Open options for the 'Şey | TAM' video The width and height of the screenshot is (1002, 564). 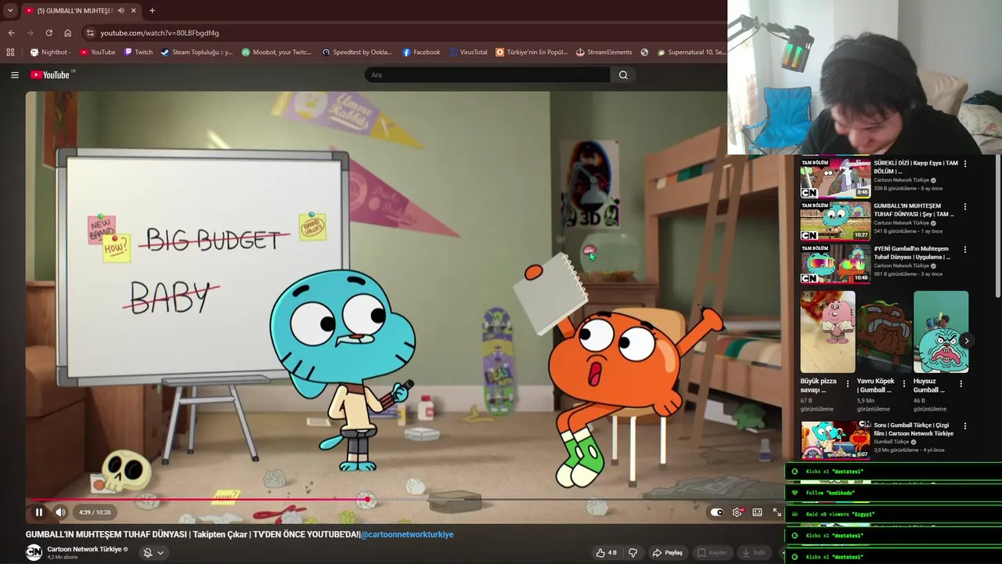click(x=964, y=207)
